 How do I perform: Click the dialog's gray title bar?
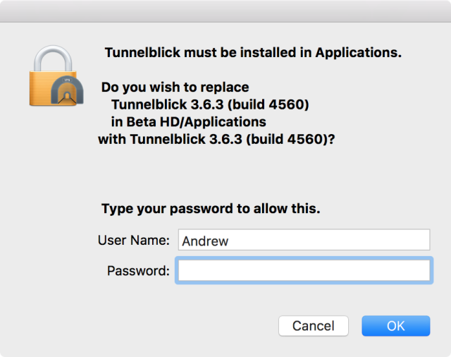(x=225, y=11)
